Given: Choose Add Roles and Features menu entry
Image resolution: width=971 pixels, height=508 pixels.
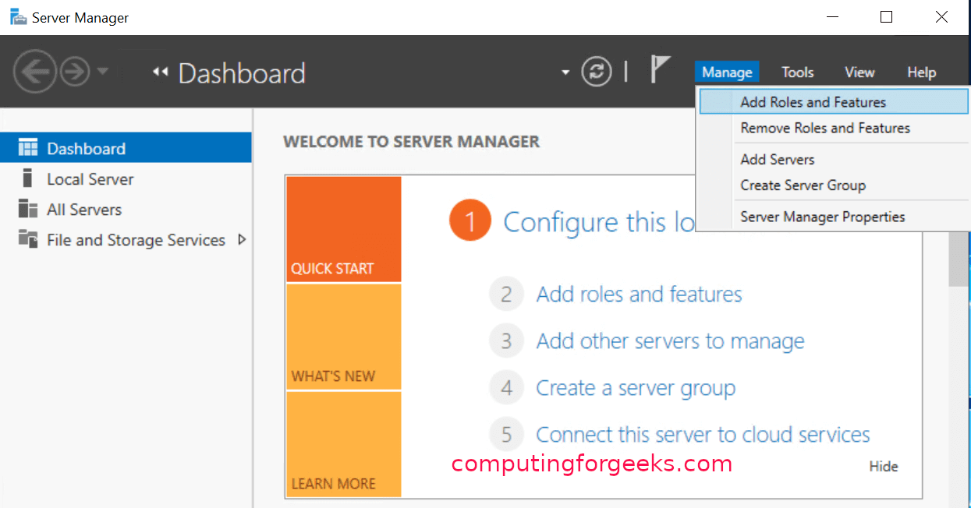Looking at the screenshot, I should pos(813,102).
